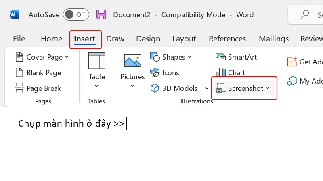This screenshot has width=323, height=181.
Task: Switch to the Home tab
Action: coord(52,39)
